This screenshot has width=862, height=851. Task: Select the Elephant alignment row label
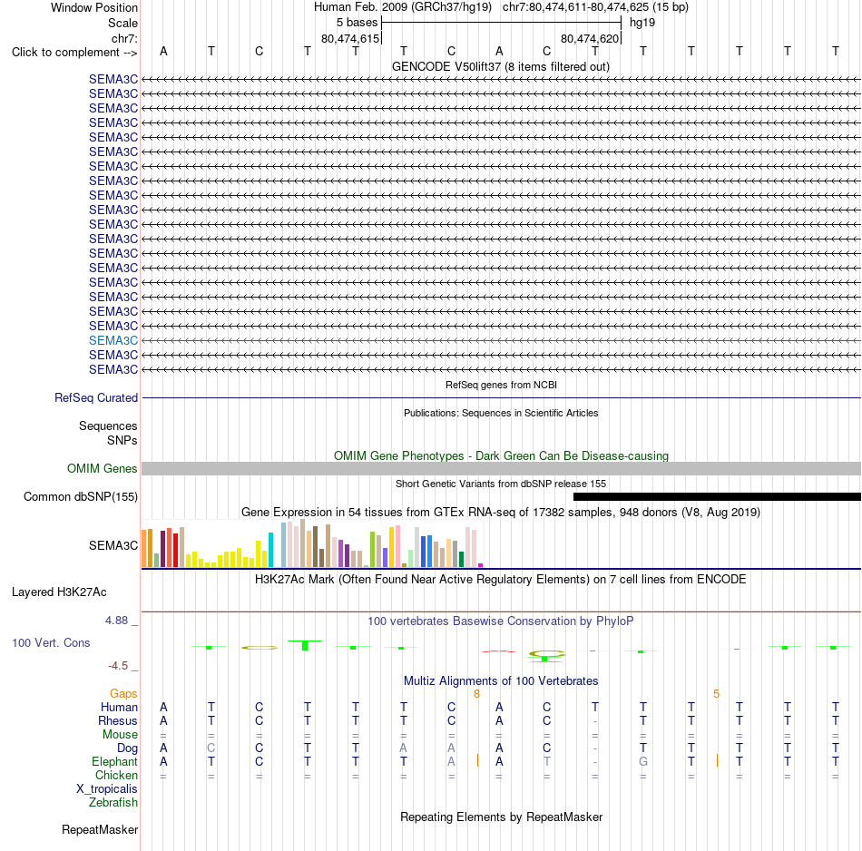pyautogui.click(x=114, y=761)
